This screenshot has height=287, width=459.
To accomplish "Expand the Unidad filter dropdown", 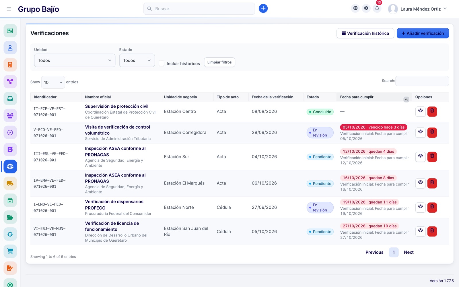I will 75,60.
